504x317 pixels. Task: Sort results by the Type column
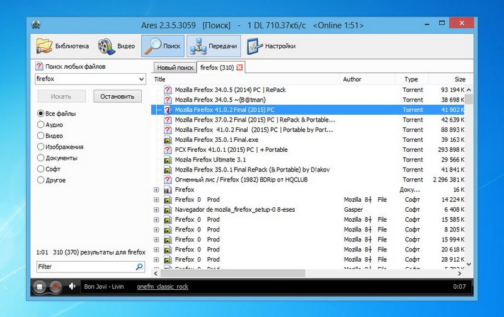point(411,79)
